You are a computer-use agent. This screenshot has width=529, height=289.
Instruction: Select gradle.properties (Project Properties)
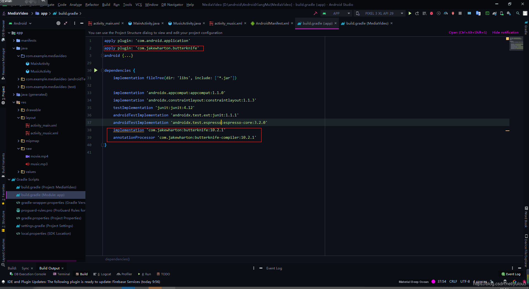coord(51,218)
